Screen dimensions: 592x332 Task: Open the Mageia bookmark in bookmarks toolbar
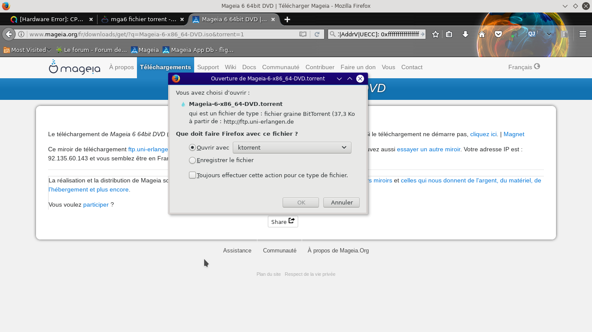coord(145,50)
